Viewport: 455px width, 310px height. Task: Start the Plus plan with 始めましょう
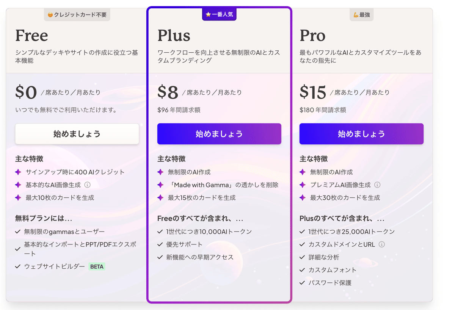219,134
